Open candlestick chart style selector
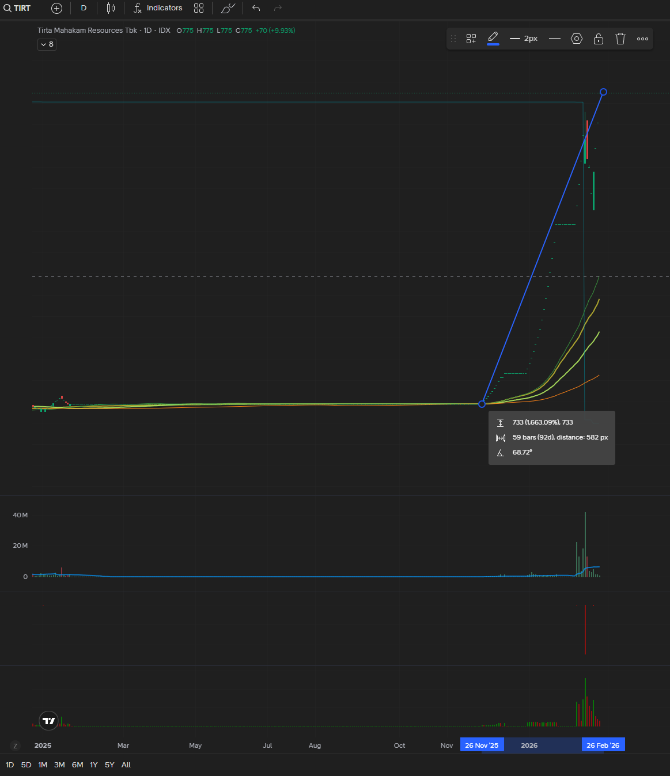The image size is (670, 776). click(x=111, y=8)
